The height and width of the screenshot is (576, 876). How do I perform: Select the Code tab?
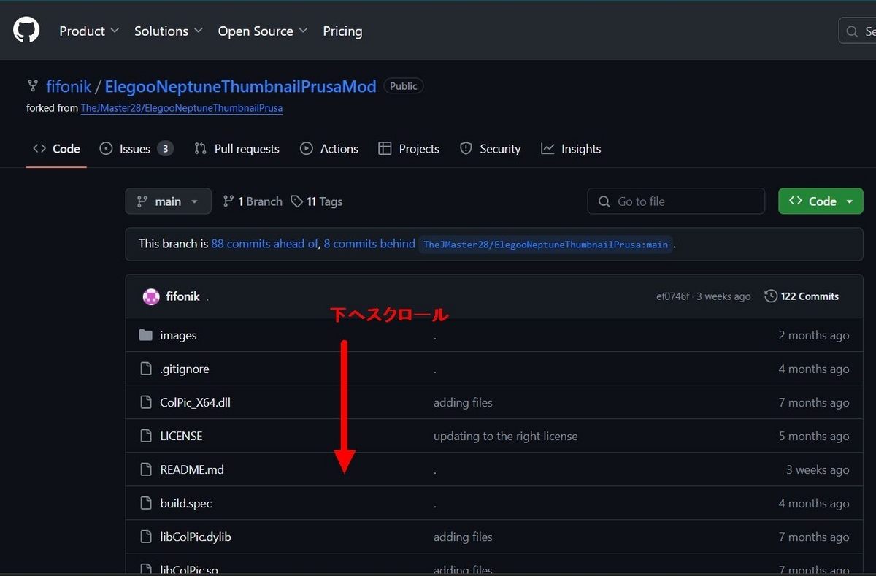tap(56, 149)
